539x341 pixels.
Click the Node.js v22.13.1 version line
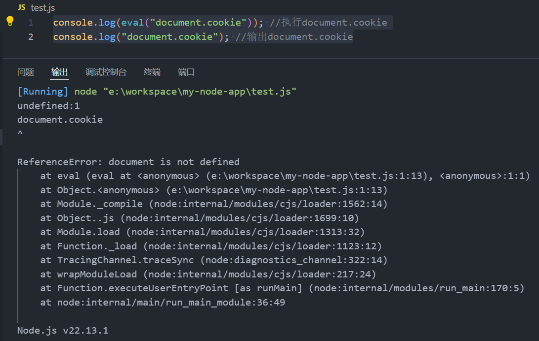[63, 330]
